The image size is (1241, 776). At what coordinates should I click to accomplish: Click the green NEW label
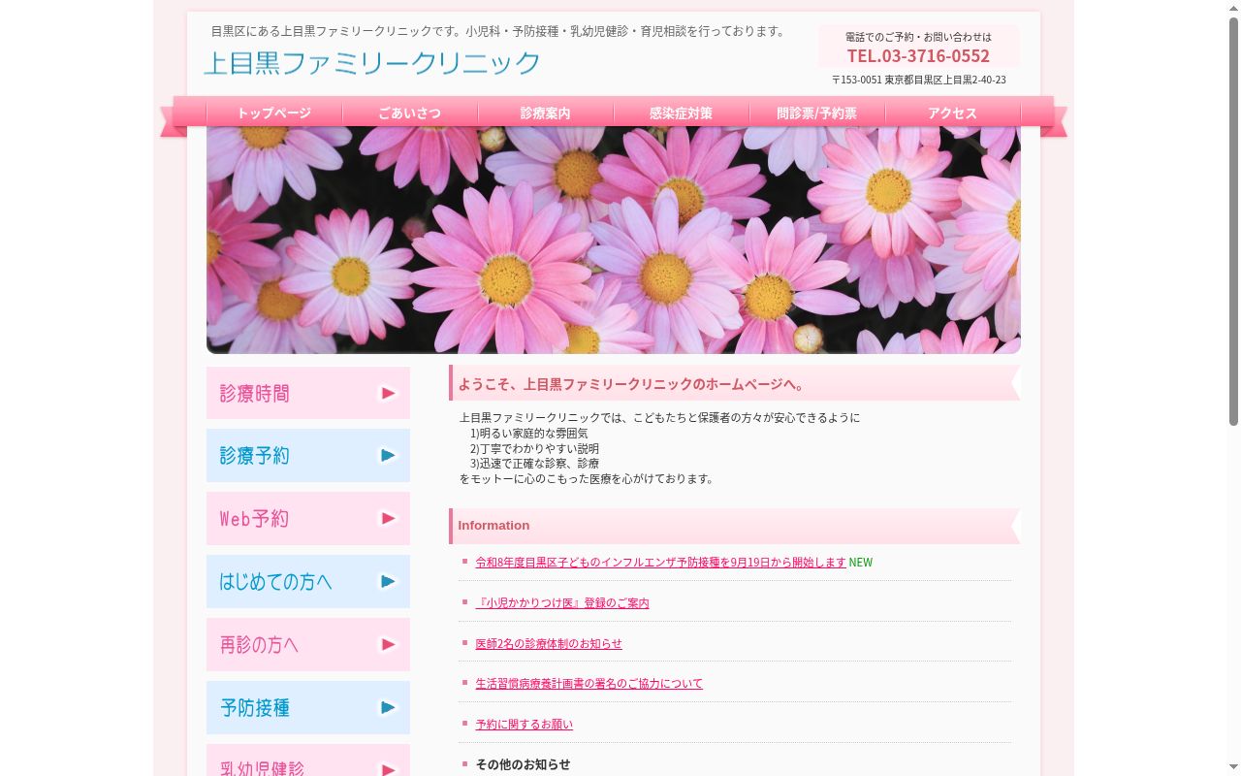[x=861, y=563]
